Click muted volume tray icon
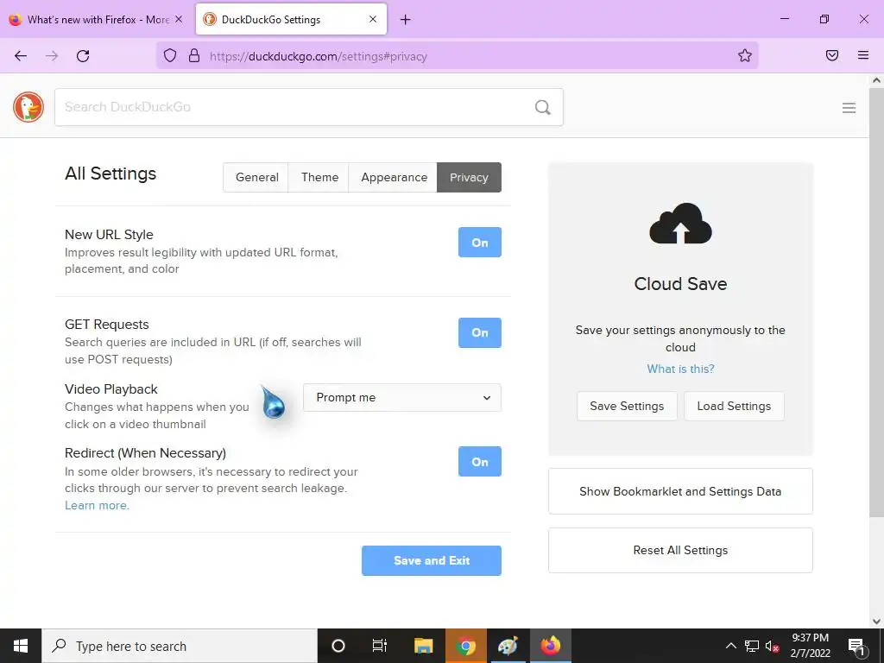The image size is (884, 663). click(772, 647)
